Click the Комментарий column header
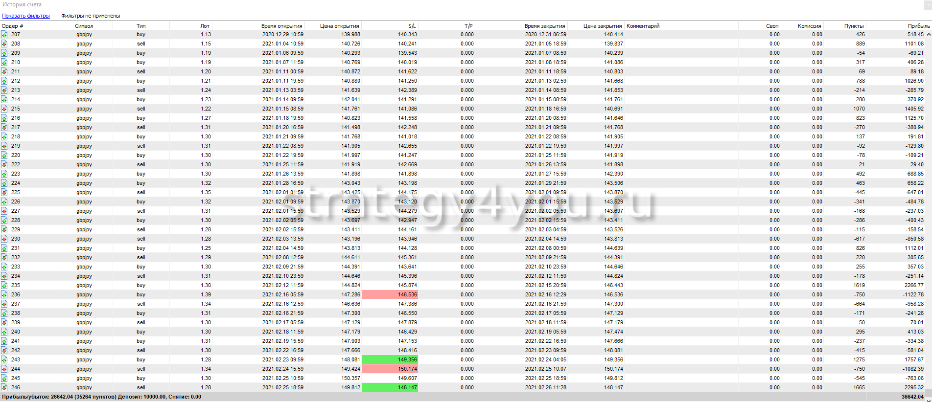Image resolution: width=932 pixels, height=402 pixels. (643, 26)
